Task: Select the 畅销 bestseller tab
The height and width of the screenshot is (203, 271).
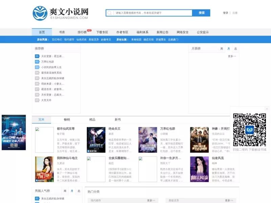Action: pos(67,120)
